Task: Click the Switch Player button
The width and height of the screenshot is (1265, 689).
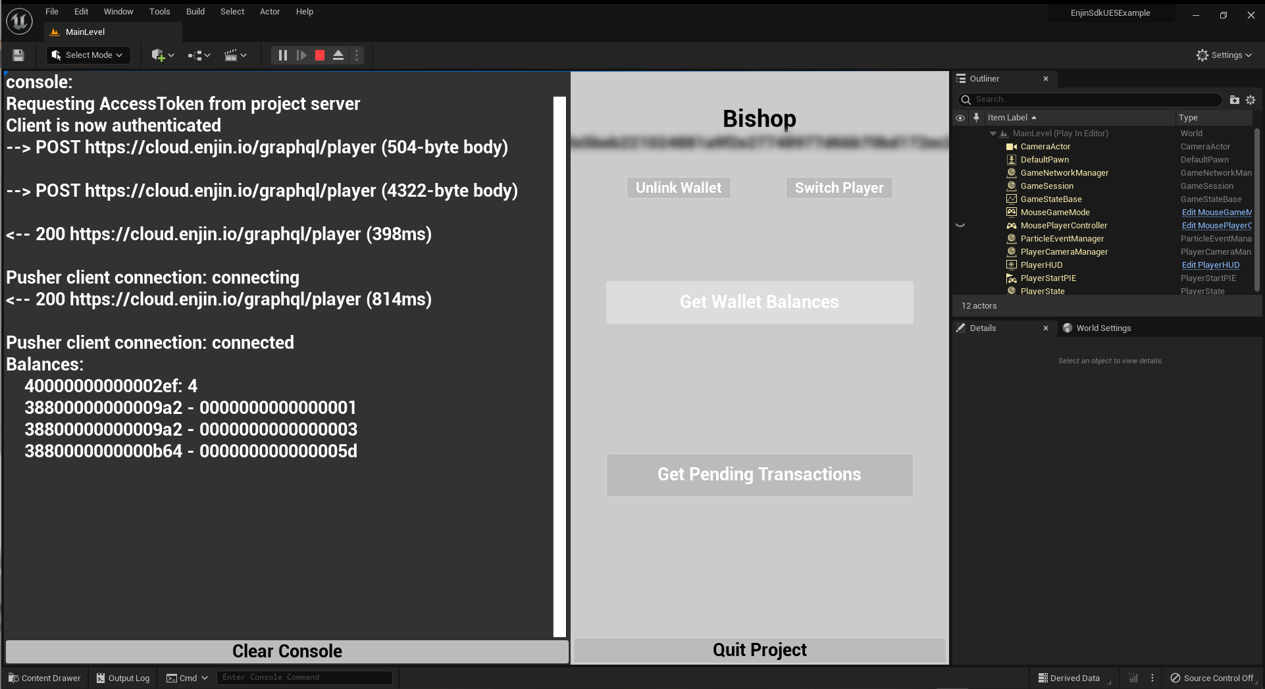Action: click(x=839, y=188)
